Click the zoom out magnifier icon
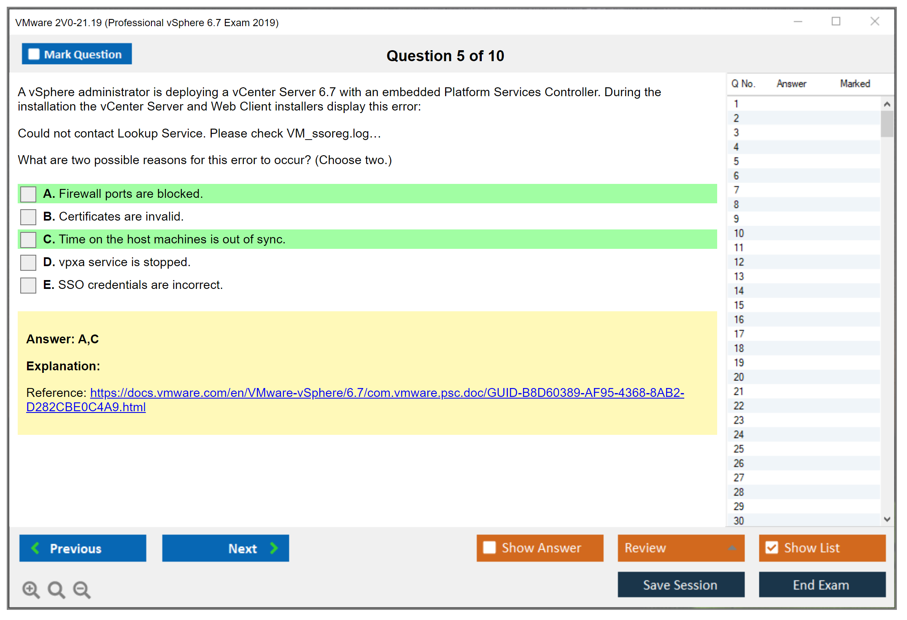This screenshot has height=620, width=907. coord(82,589)
